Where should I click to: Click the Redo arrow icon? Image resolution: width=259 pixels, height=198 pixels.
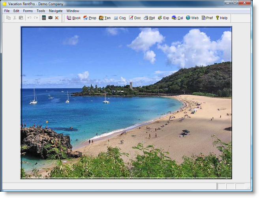[36, 18]
